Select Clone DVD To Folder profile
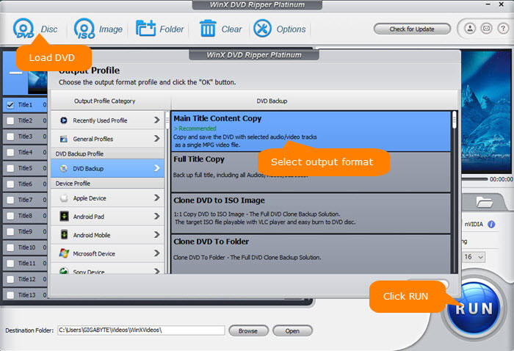514x351 pixels. click(311, 254)
